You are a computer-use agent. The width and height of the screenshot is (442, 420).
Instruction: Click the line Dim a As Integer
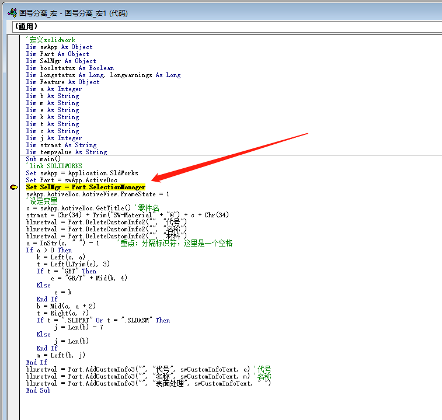tap(54, 89)
